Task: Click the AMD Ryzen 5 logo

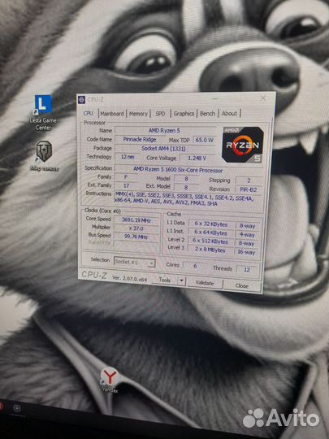Action: click(243, 145)
